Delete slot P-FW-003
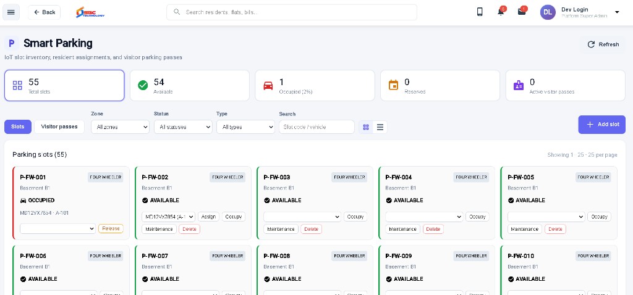 pos(312,229)
